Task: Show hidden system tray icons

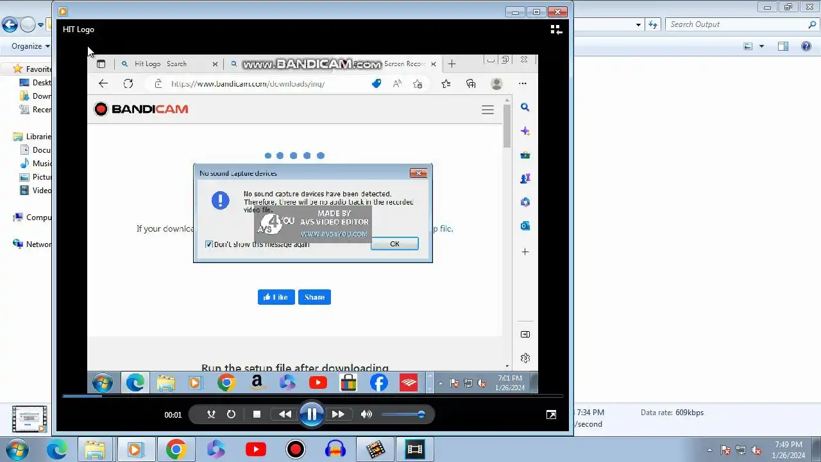Action: [709, 450]
